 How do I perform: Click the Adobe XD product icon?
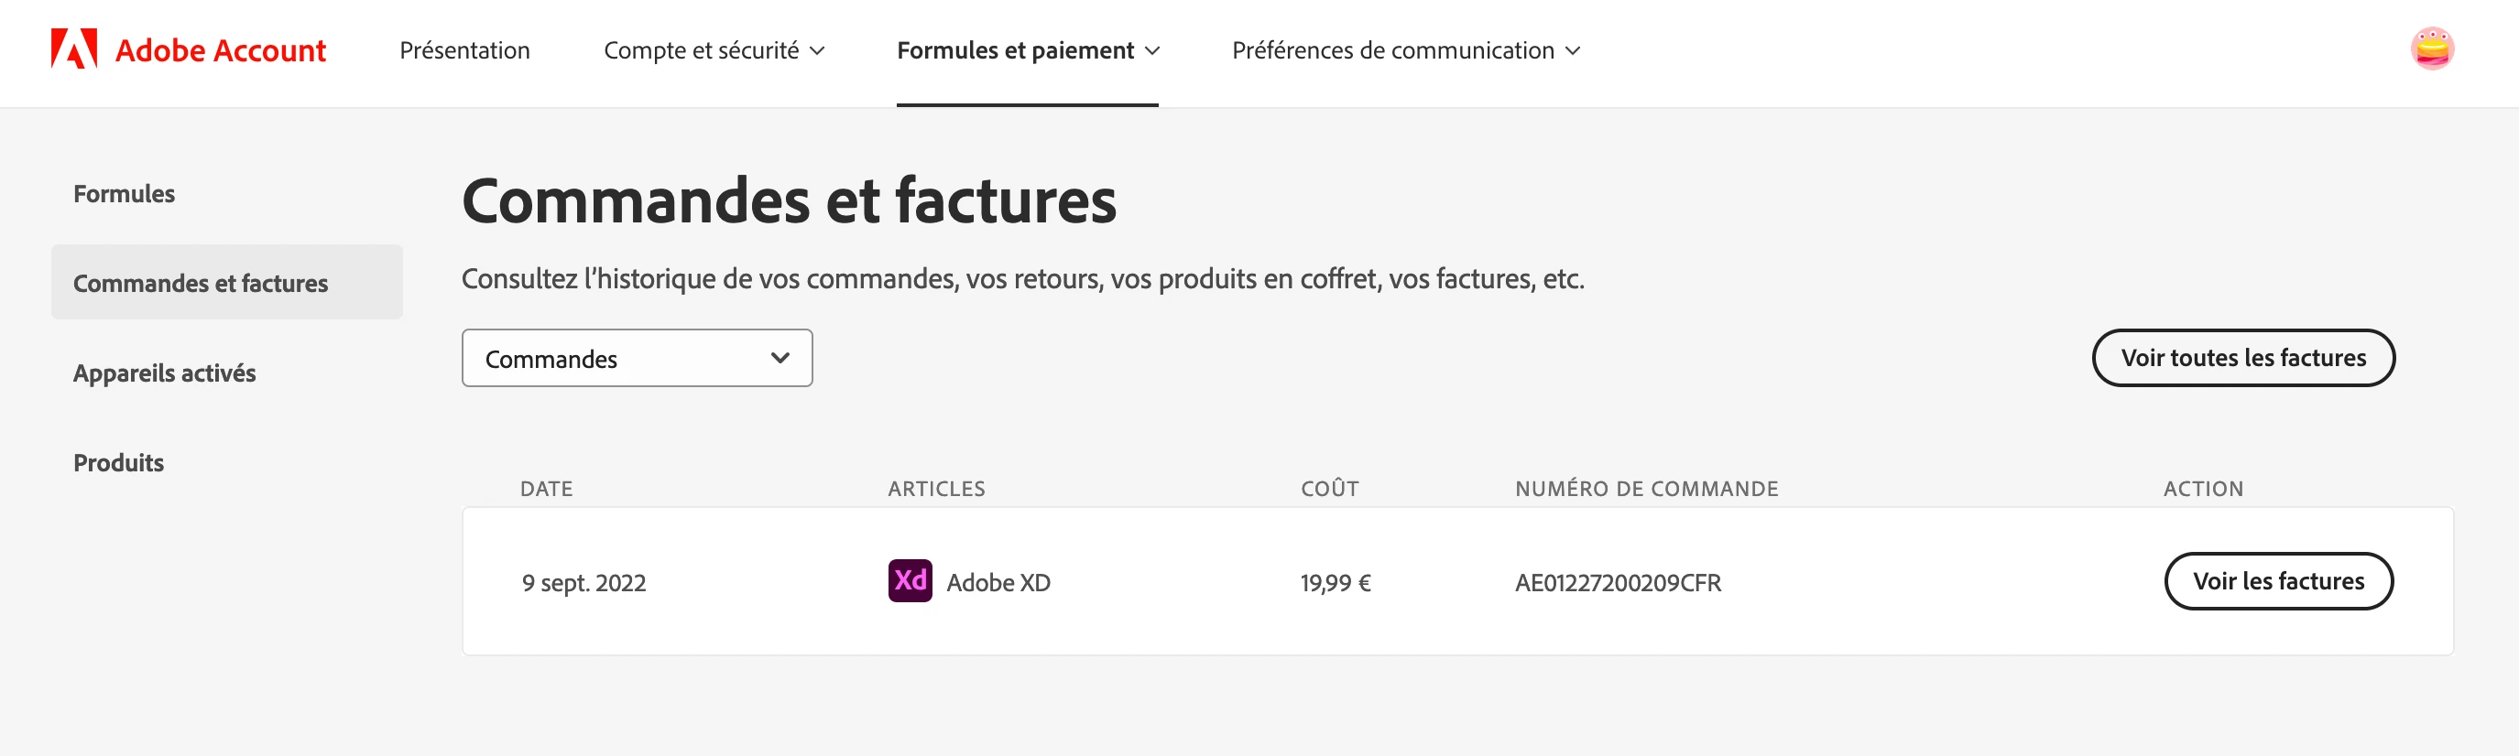[910, 581]
